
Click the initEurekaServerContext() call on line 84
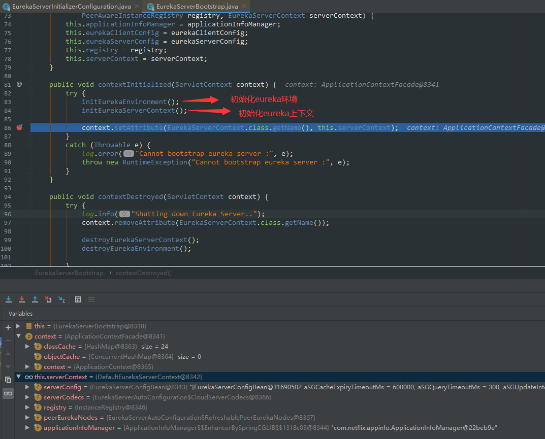135,111
